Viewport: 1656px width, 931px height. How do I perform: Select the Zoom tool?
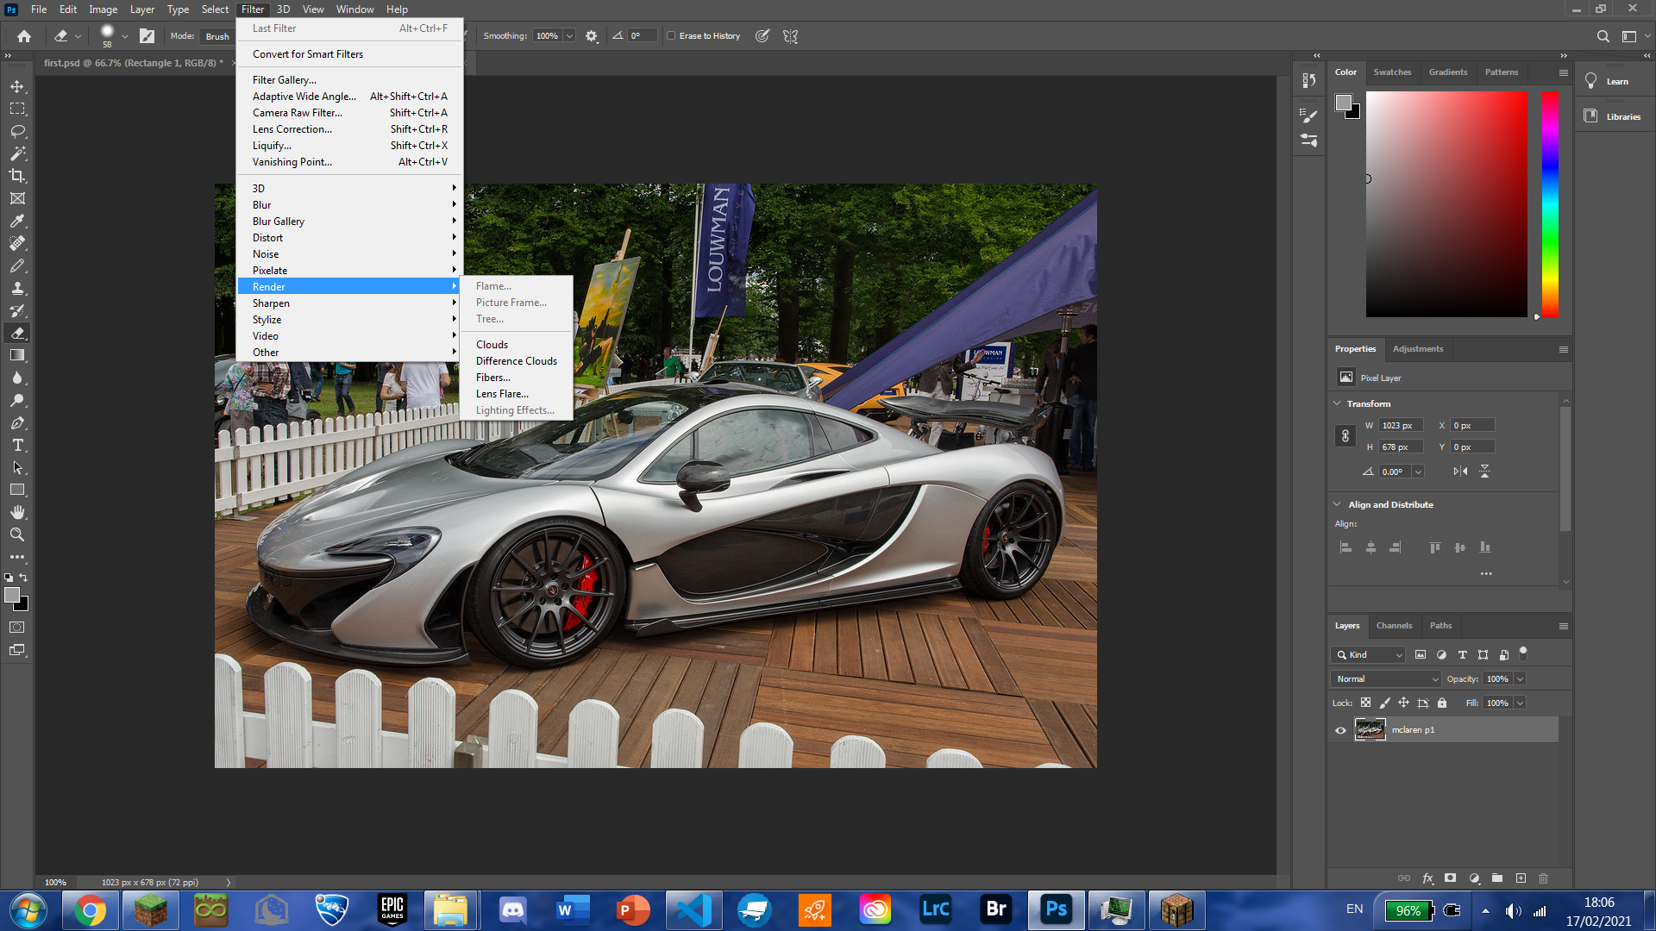(17, 534)
